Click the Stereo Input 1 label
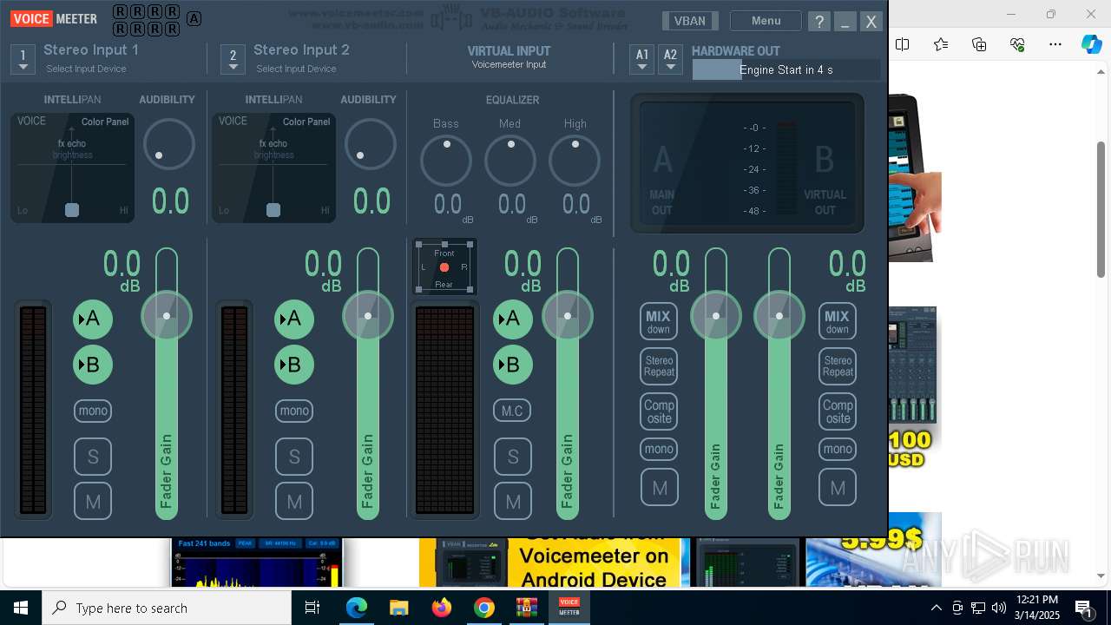This screenshot has height=625, width=1111. 91,49
